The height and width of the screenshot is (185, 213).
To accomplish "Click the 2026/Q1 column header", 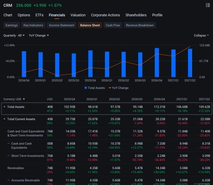I will [92, 99].
